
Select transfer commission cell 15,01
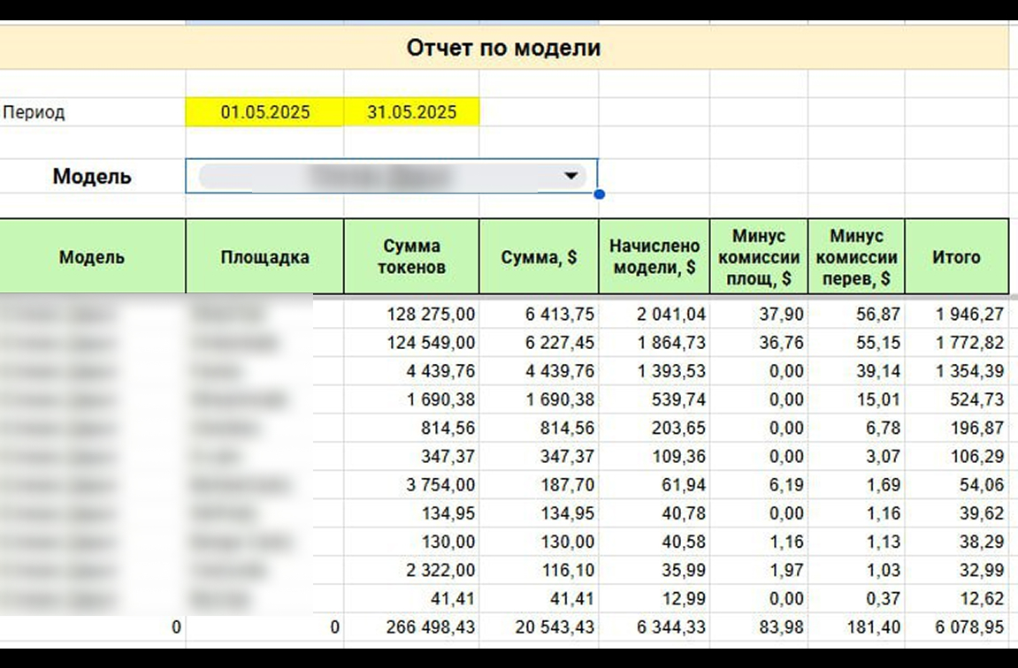tap(856, 399)
